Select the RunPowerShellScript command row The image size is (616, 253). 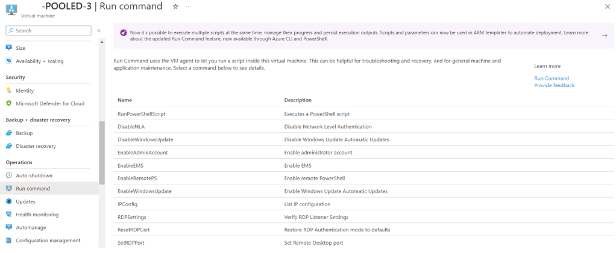pos(142,114)
